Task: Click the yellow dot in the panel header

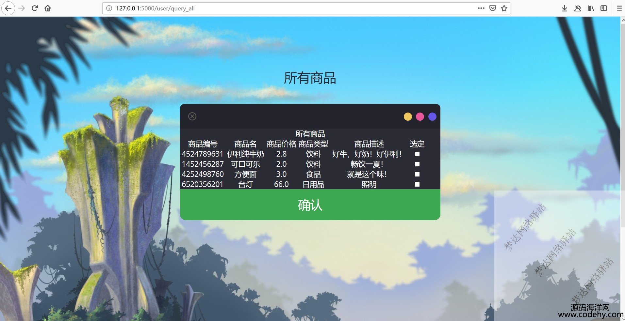Action: 408,116
